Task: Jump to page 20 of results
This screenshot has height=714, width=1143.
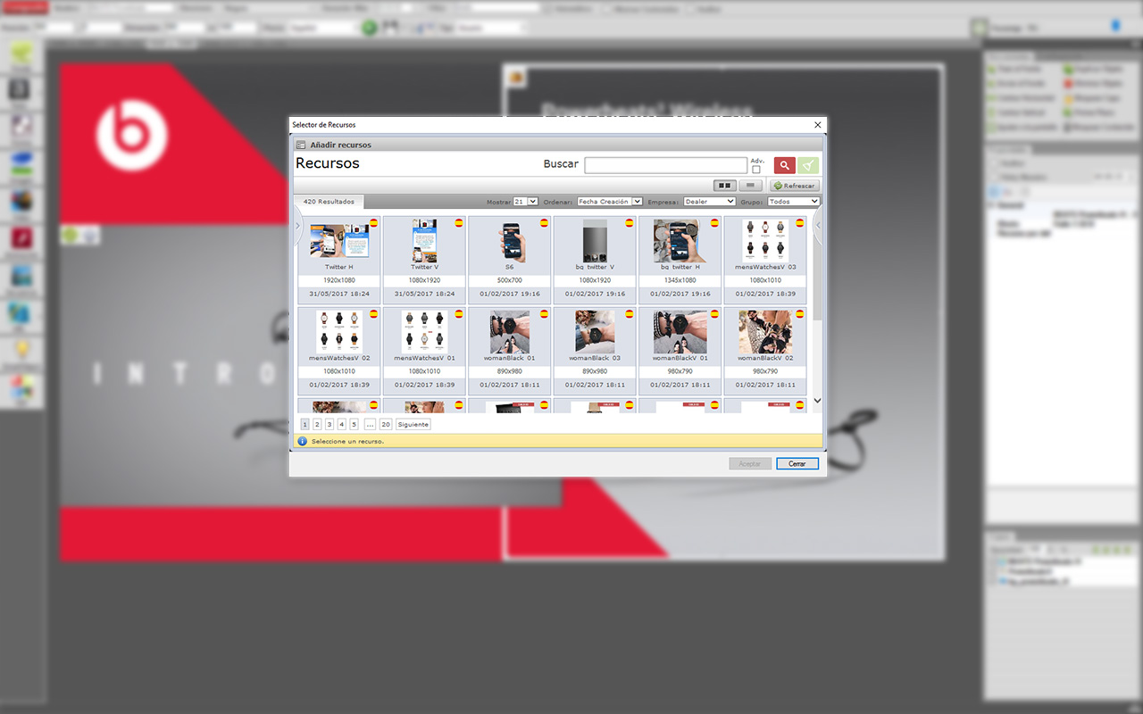Action: [x=386, y=424]
